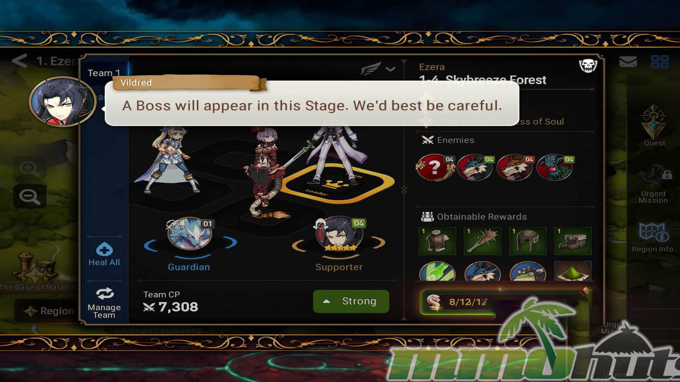Open the Region Info menu item
Screen dimensions: 680x382
[652, 237]
